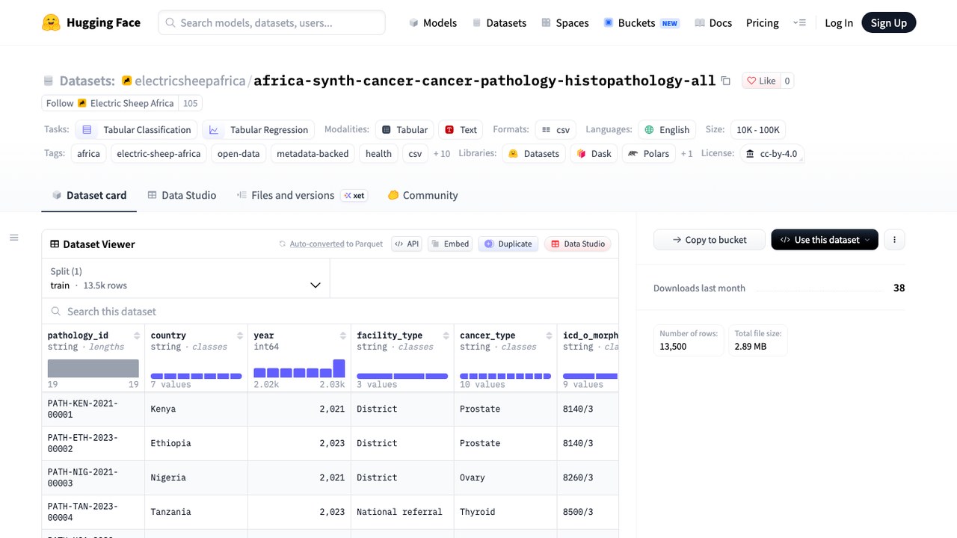
Task: Open the Buckets menu item
Action: 641,23
